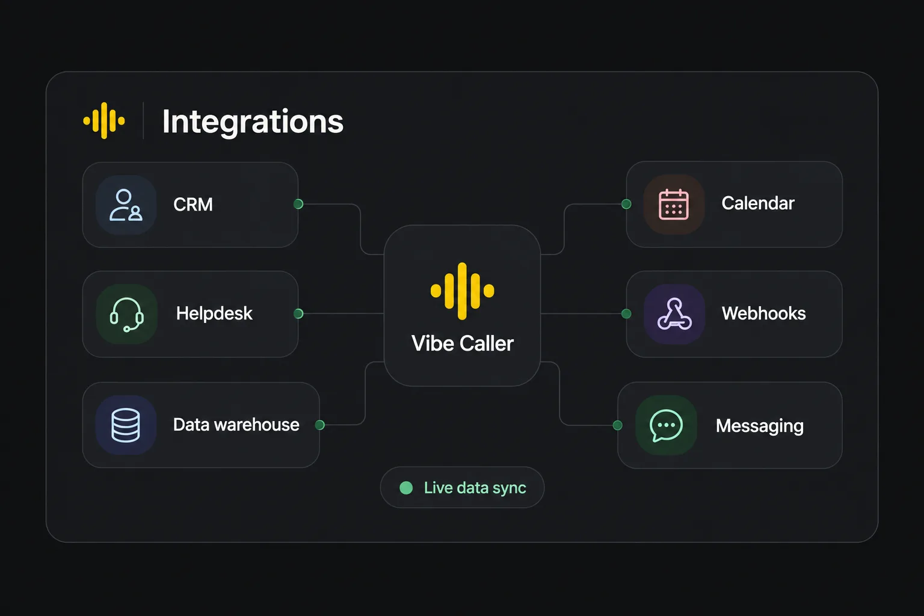Click the Webhooks icon

[x=674, y=314]
